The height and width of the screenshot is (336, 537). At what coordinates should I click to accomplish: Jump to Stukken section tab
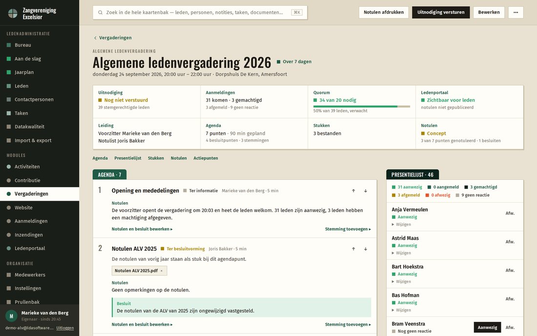tap(156, 158)
